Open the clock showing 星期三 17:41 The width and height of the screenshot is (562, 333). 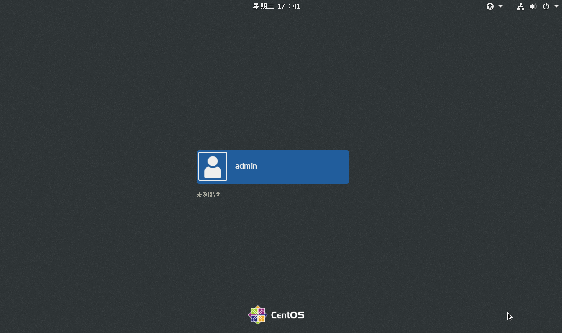click(x=276, y=6)
